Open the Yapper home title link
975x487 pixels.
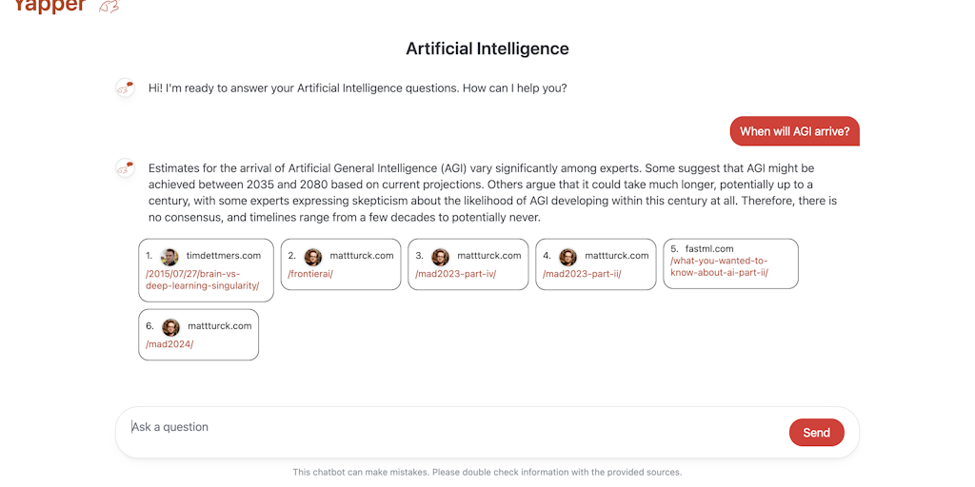50,6
